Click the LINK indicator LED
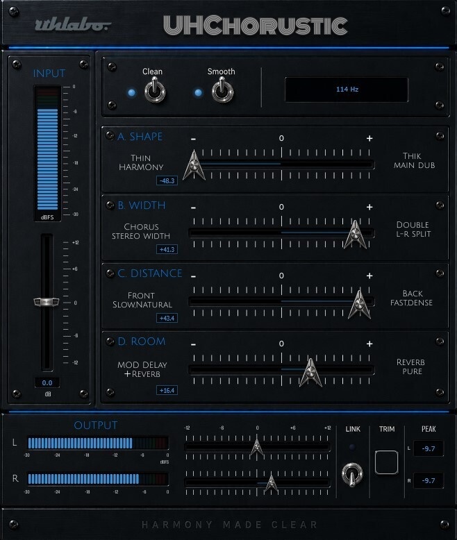Screen dimensions: 457x540 coord(352,447)
